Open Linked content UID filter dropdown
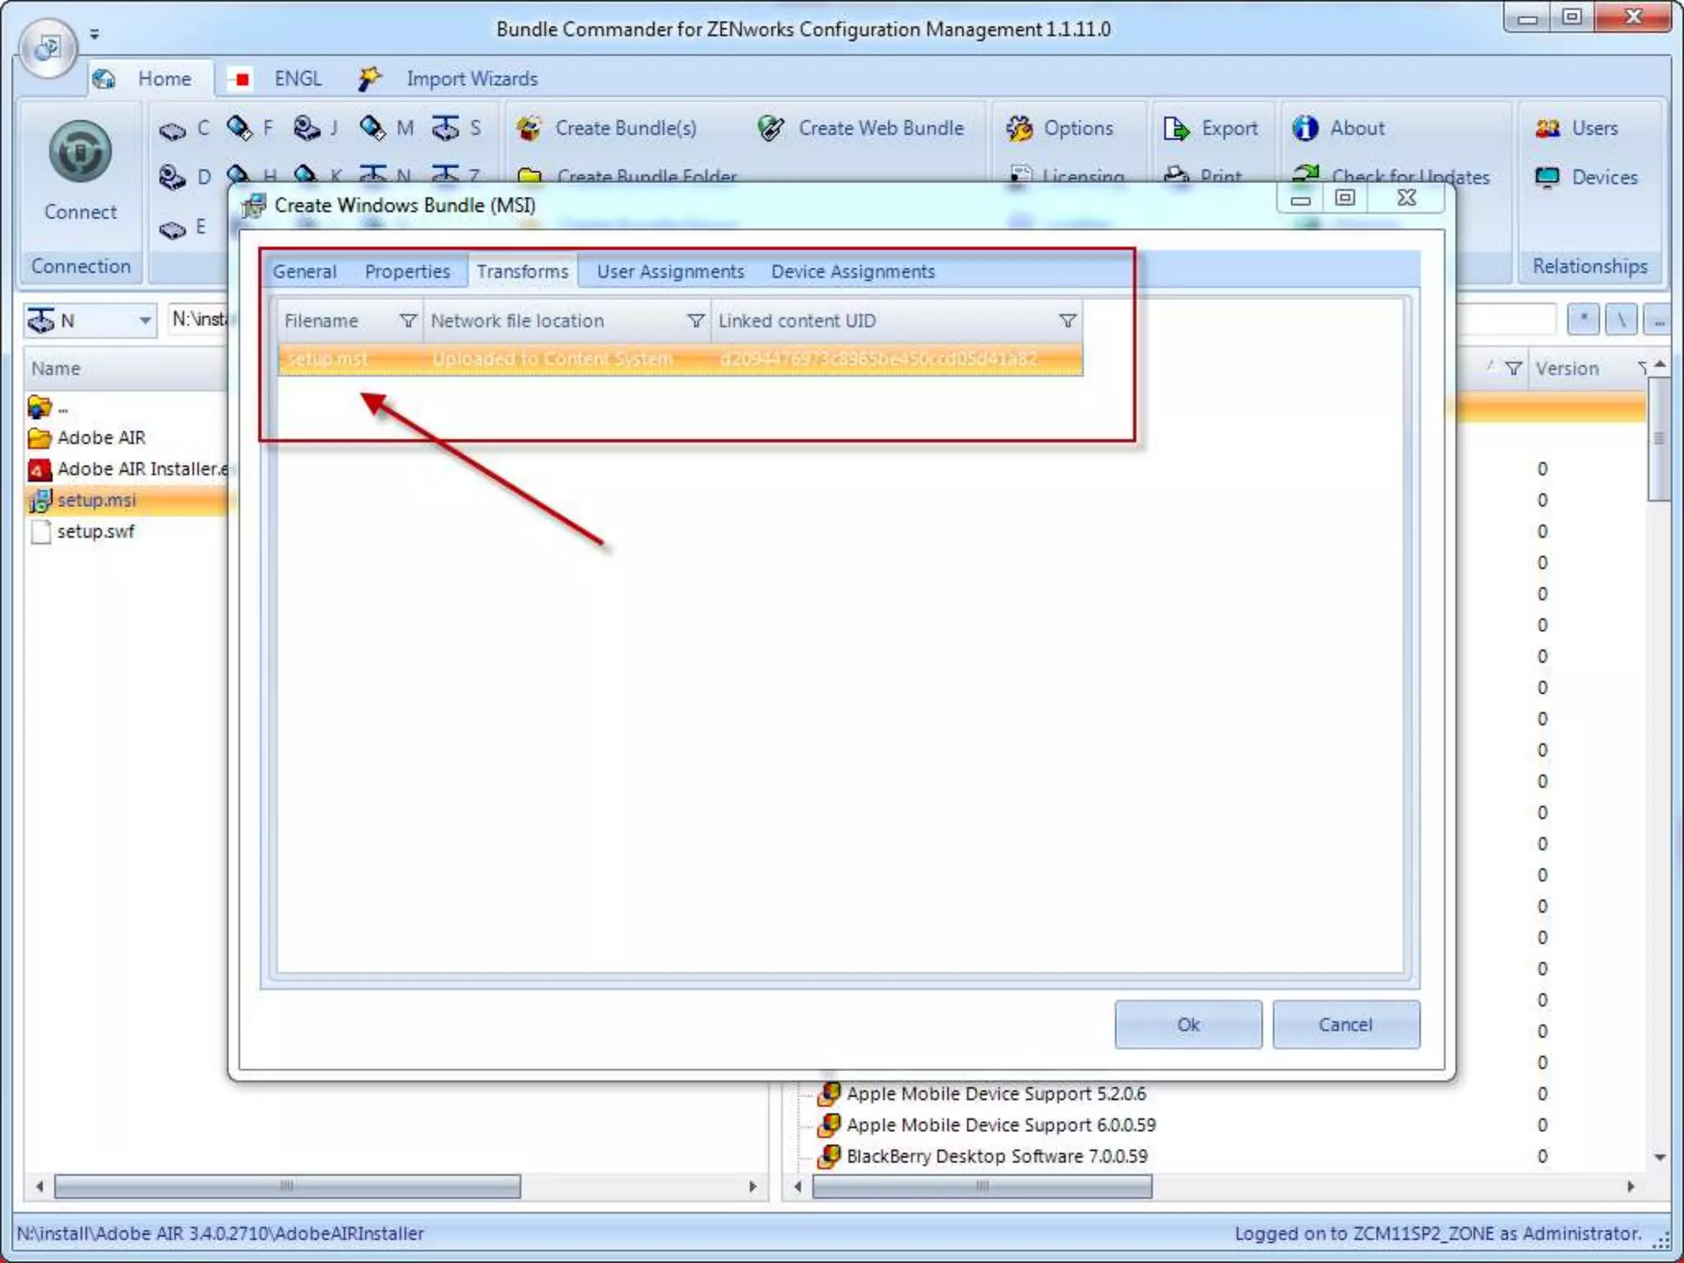Viewport: 1684px width, 1263px height. pyautogui.click(x=1067, y=321)
